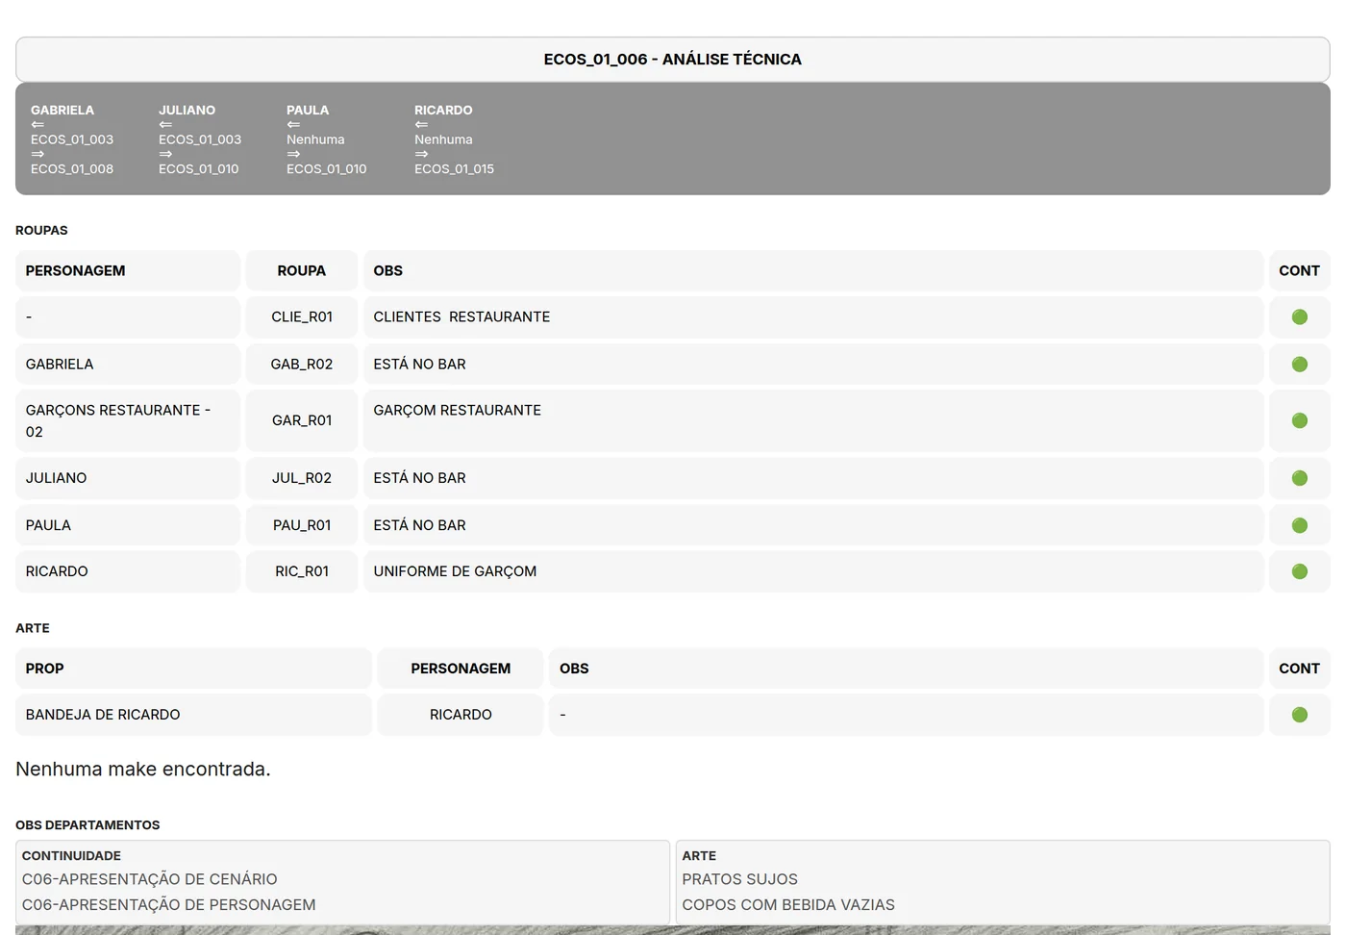
Task: Click the next-scene arrow under PAULA
Action: click(293, 154)
